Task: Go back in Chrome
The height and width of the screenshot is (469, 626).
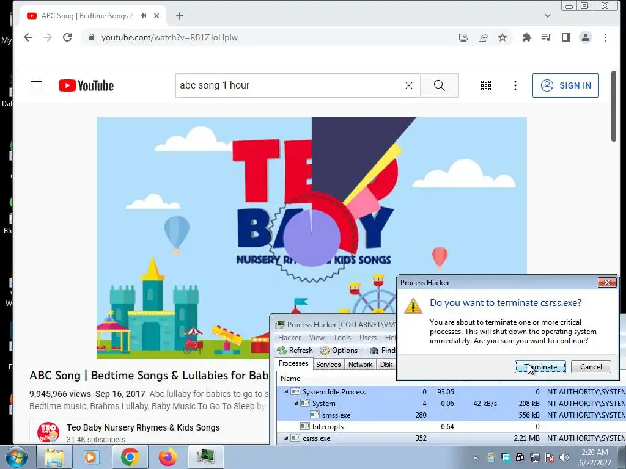Action: click(x=28, y=37)
